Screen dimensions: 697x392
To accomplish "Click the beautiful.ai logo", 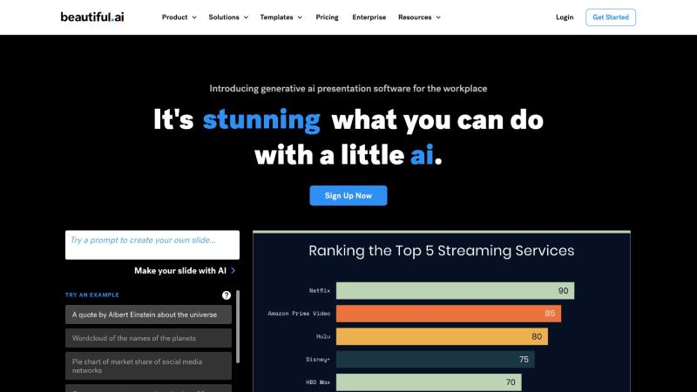I will (92, 17).
